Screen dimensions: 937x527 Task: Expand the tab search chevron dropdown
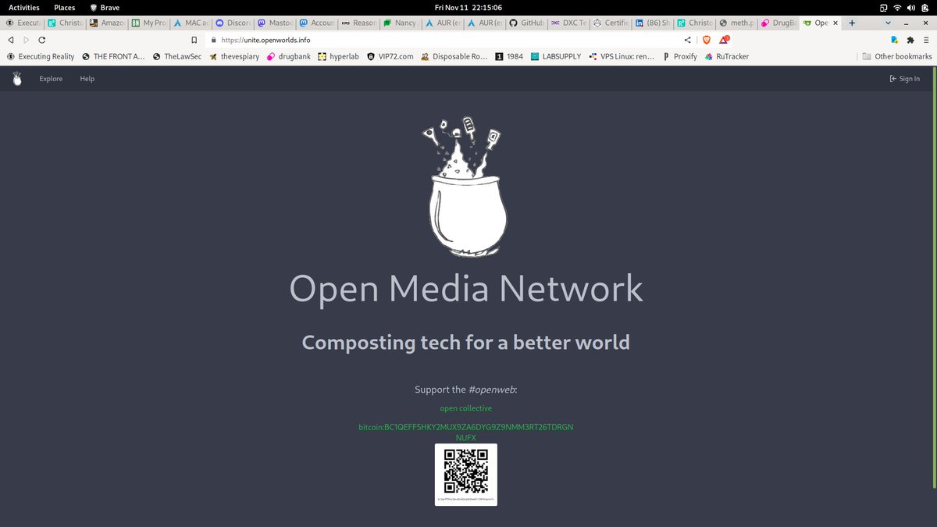pos(887,23)
